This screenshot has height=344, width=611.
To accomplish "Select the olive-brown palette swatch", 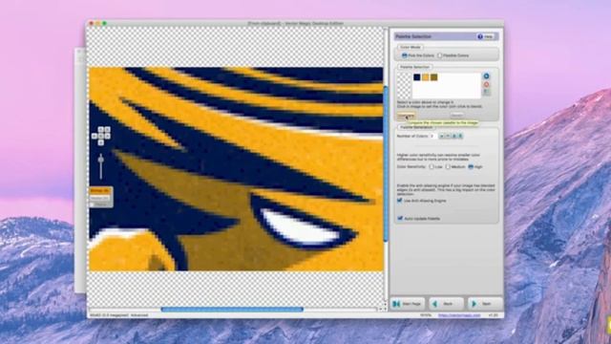I will pyautogui.click(x=433, y=77).
